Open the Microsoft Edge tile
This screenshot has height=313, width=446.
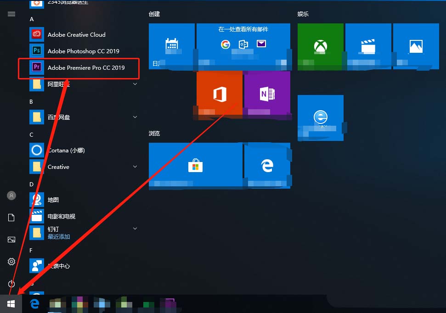coord(267,166)
